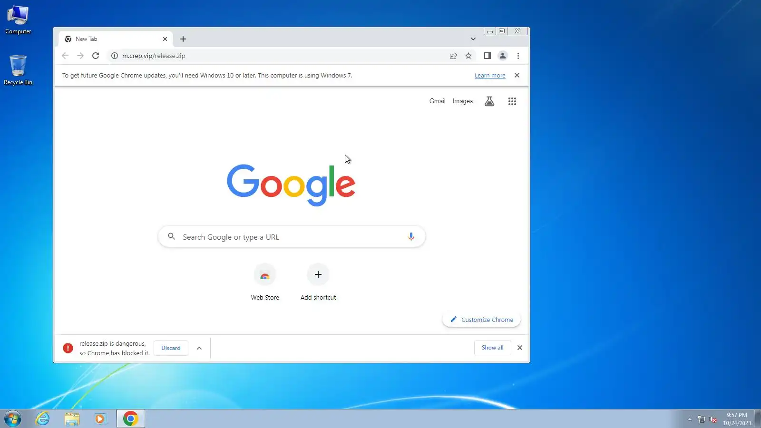The image size is (761, 428).
Task: Reload the current page
Action: pyautogui.click(x=96, y=56)
